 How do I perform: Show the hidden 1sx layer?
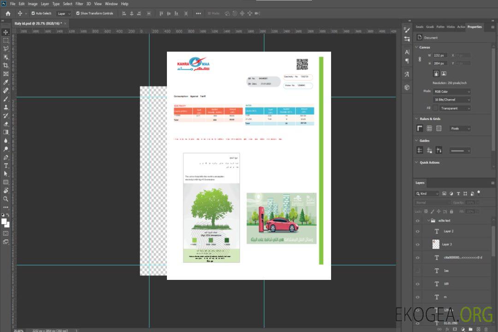pyautogui.click(x=418, y=271)
